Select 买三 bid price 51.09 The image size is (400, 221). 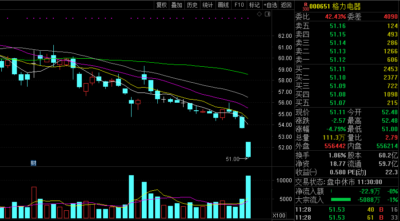337,86
